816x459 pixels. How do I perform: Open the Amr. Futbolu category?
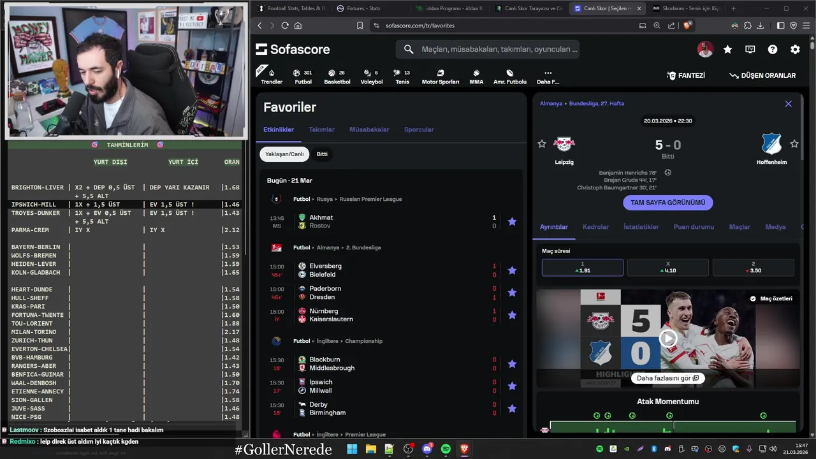click(x=510, y=76)
